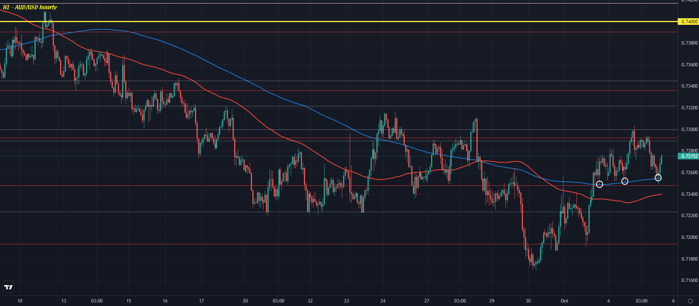The image size is (699, 306).
Task: Click the 0.72600 price axis label
Action: coord(689,173)
